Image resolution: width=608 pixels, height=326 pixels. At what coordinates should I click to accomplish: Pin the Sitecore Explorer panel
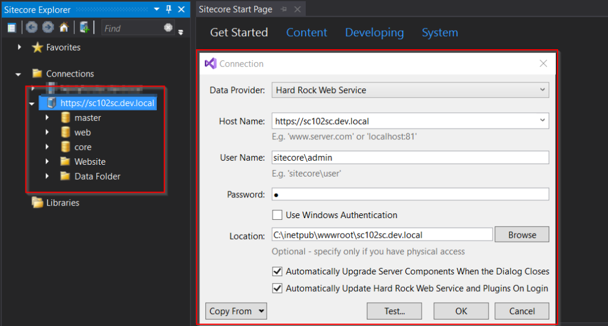pyautogui.click(x=169, y=9)
